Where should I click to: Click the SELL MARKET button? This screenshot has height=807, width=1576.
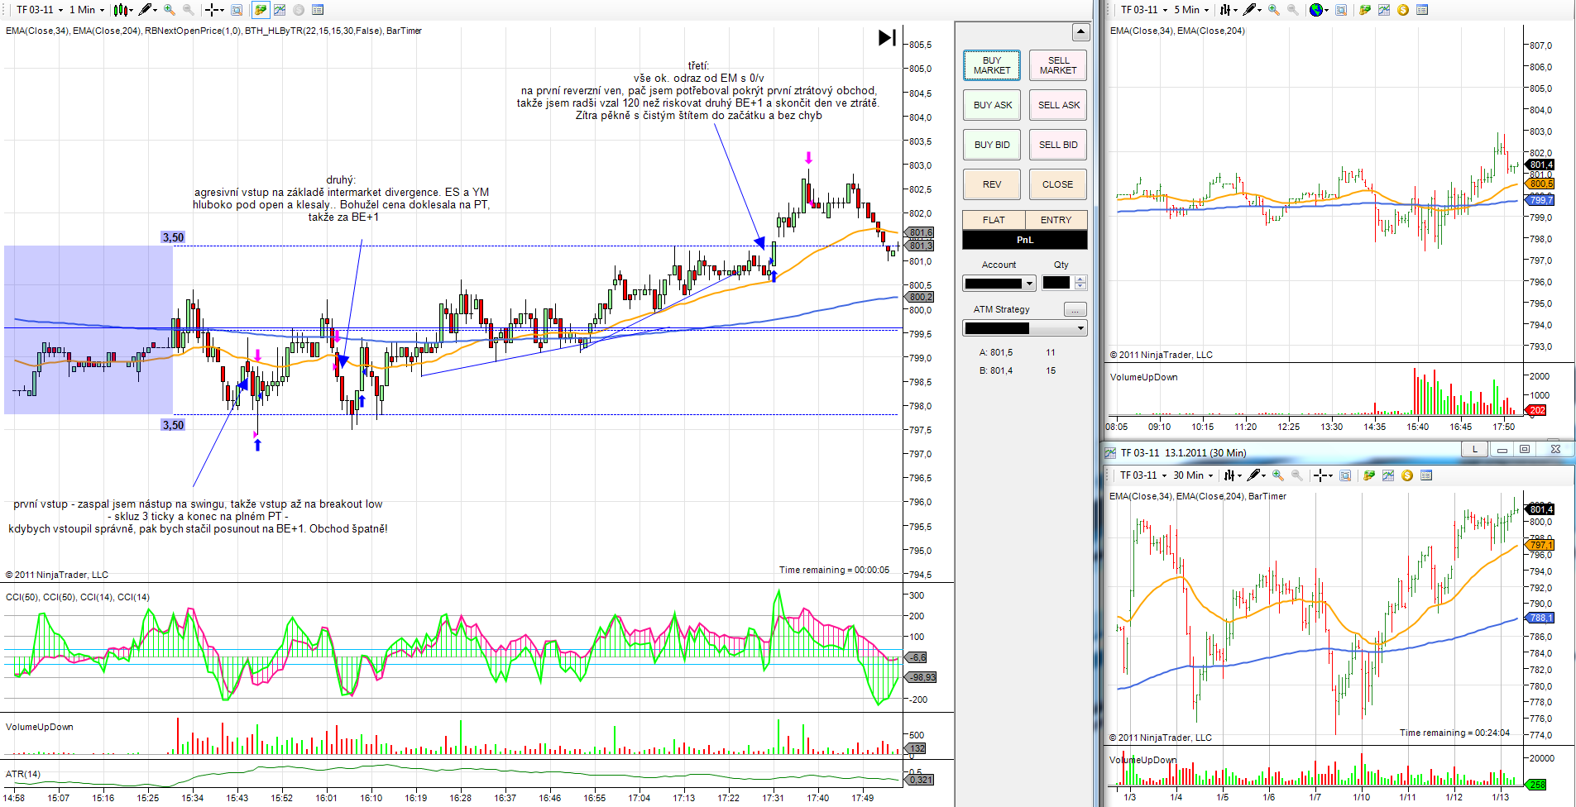point(1058,65)
